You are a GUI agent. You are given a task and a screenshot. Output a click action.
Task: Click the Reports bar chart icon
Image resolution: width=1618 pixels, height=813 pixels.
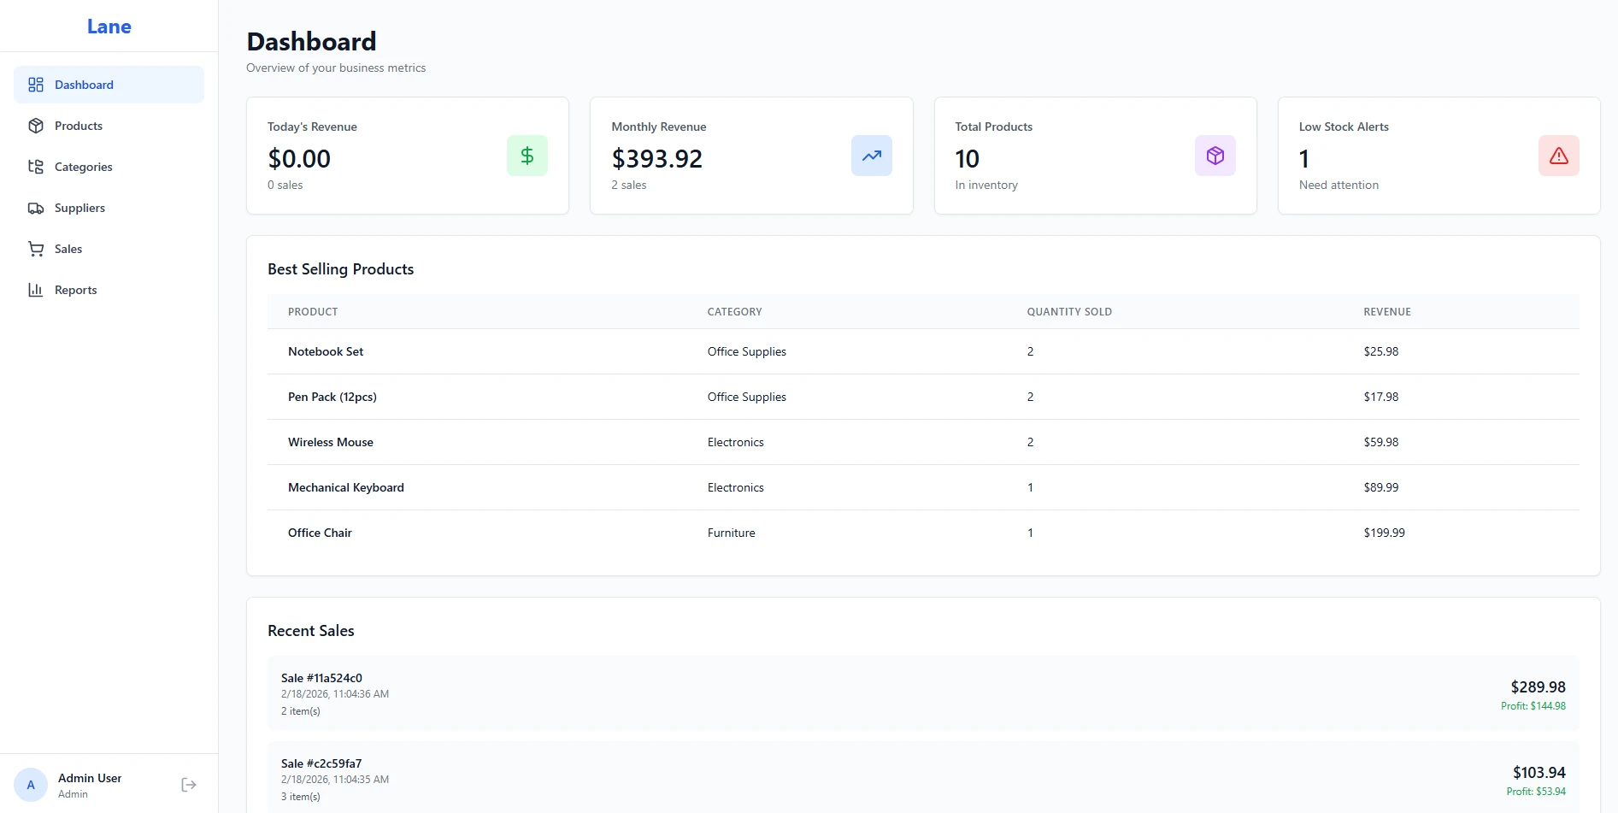36,290
